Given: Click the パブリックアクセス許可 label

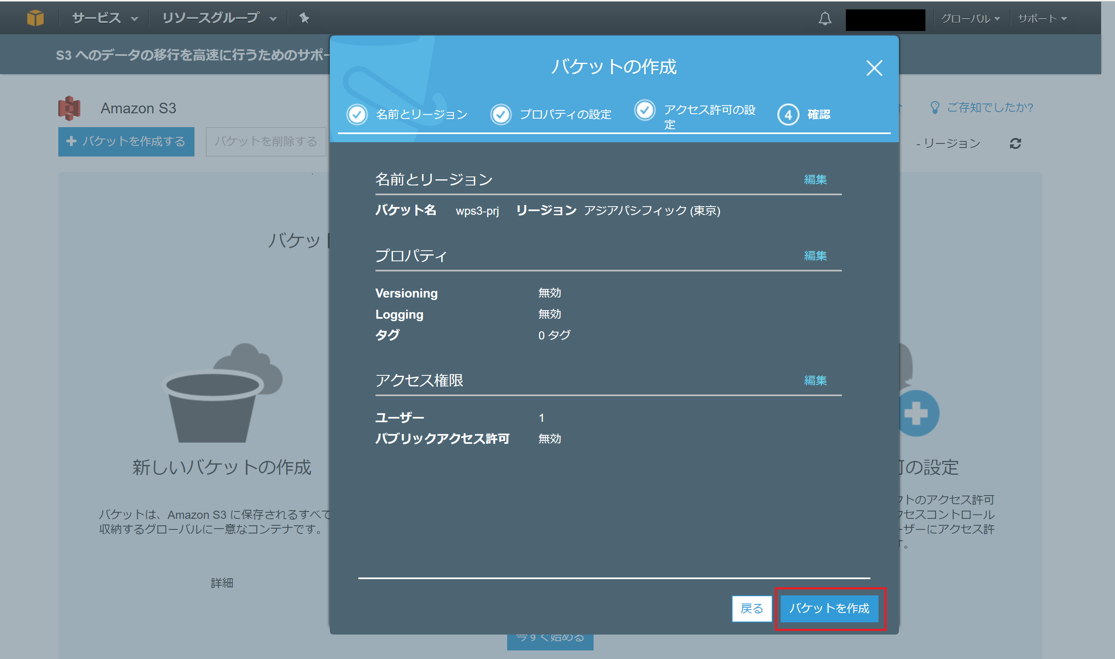Looking at the screenshot, I should [442, 439].
